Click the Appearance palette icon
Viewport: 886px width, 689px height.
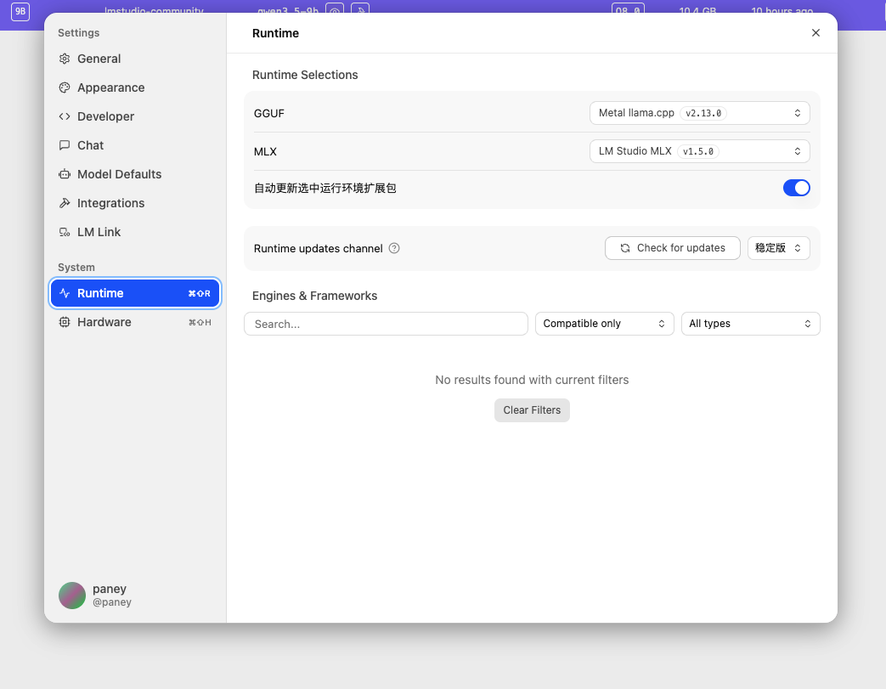65,88
